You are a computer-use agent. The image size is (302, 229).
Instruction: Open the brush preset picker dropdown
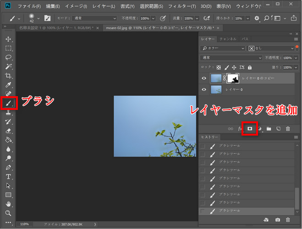pyautogui.click(x=38, y=18)
